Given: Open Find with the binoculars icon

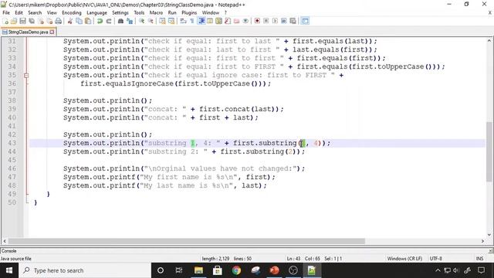Looking at the screenshot, I should [x=120, y=21].
